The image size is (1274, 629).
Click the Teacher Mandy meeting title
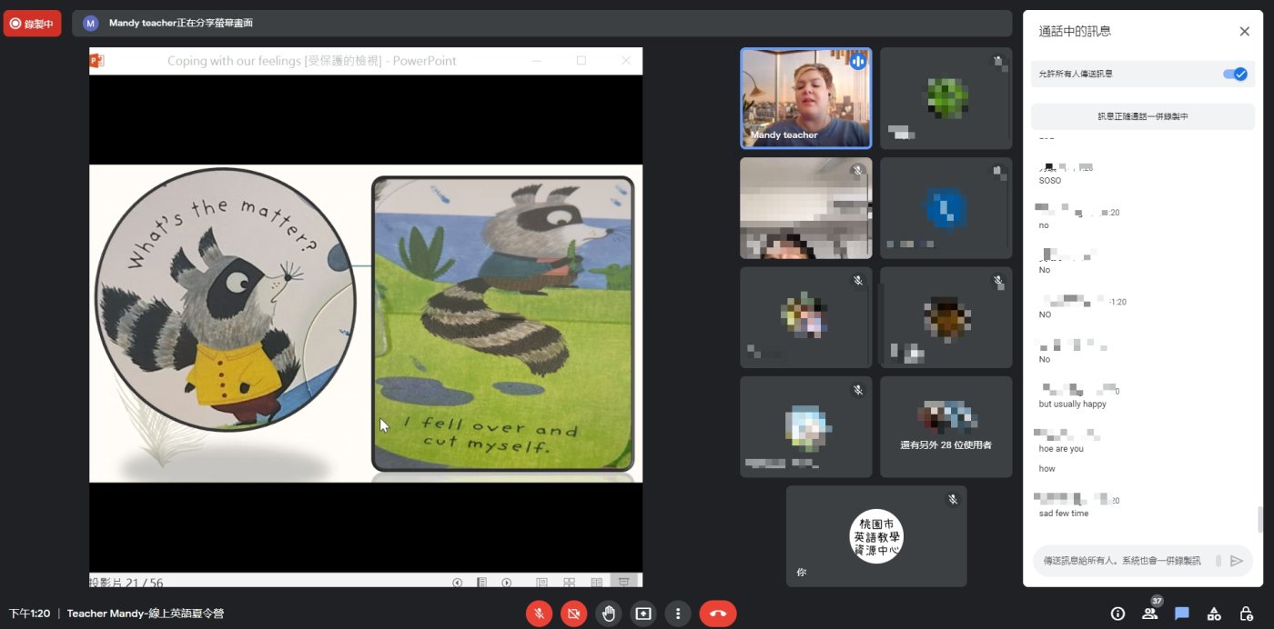point(146,614)
